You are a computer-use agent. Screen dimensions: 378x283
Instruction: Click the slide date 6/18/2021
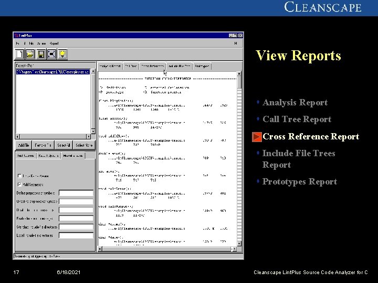tap(68, 272)
